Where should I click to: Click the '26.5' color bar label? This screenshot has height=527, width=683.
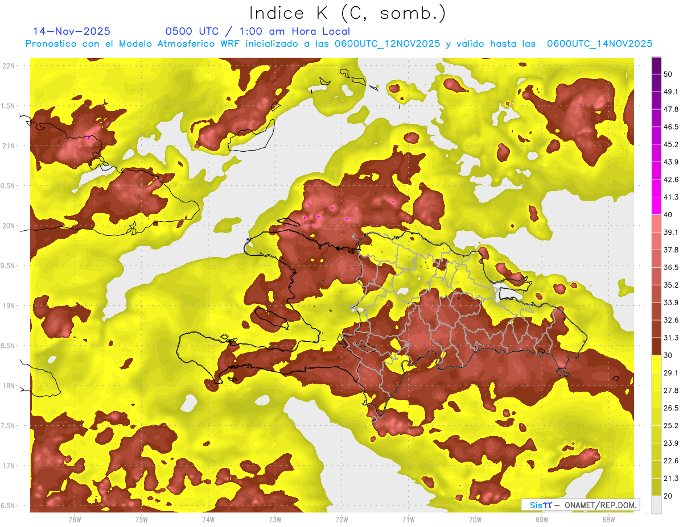coord(671,408)
